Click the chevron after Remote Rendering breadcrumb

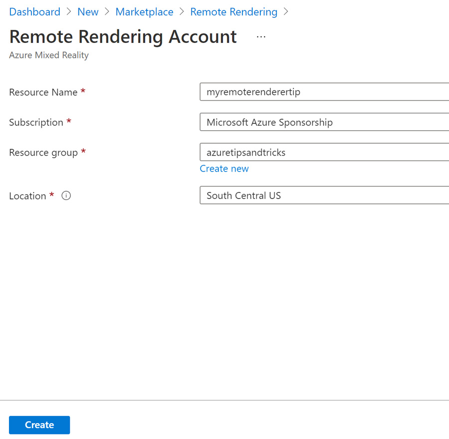[x=286, y=12]
